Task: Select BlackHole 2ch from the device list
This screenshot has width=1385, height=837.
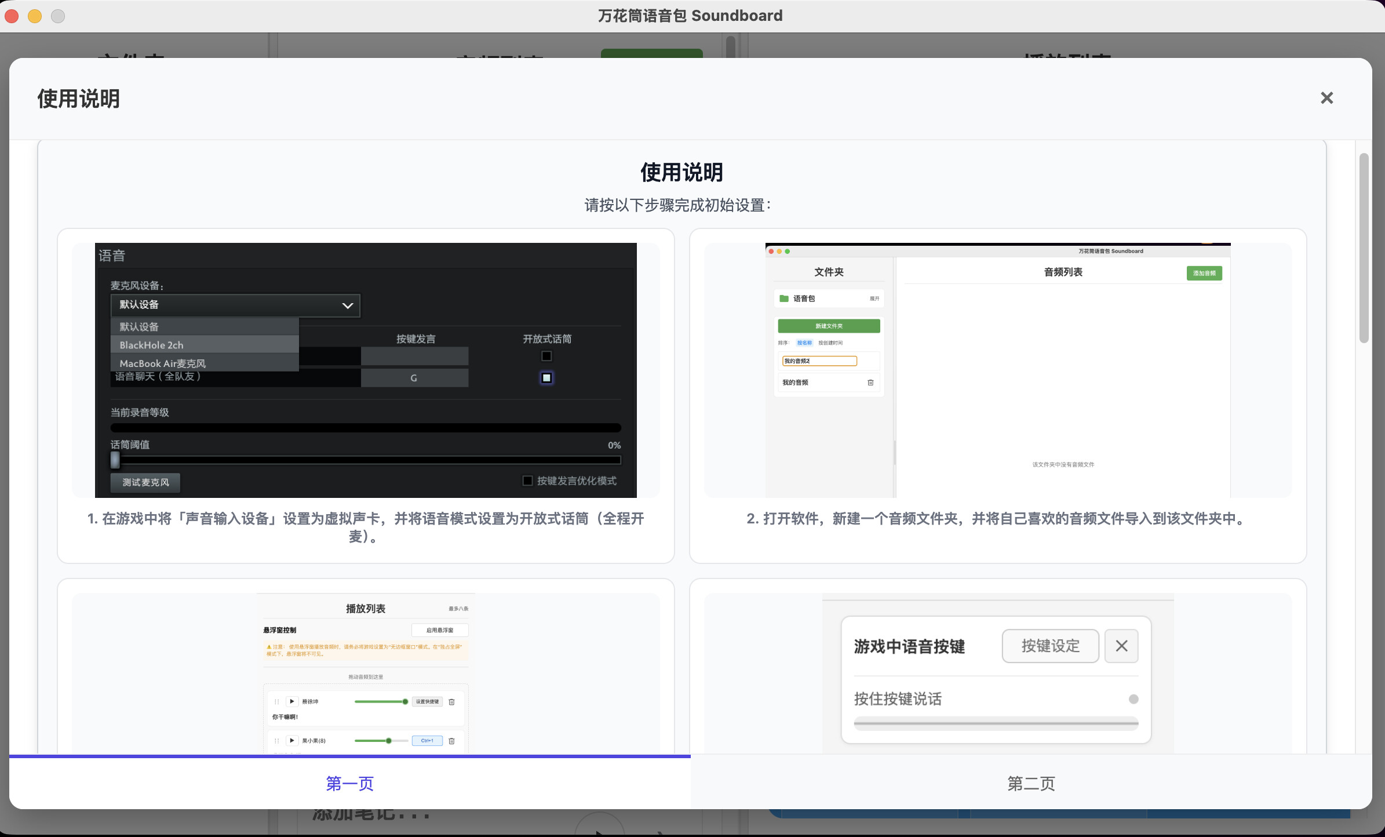Action: 151,344
